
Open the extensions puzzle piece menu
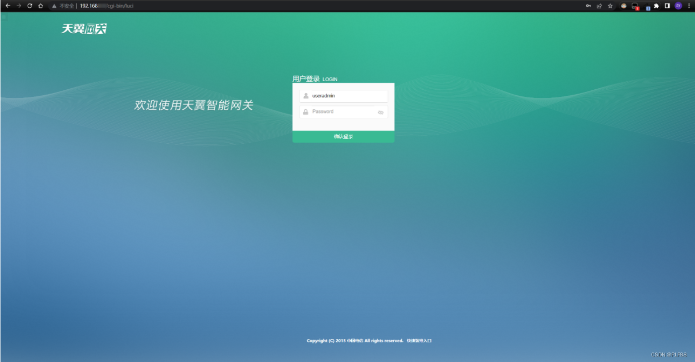[x=657, y=6]
